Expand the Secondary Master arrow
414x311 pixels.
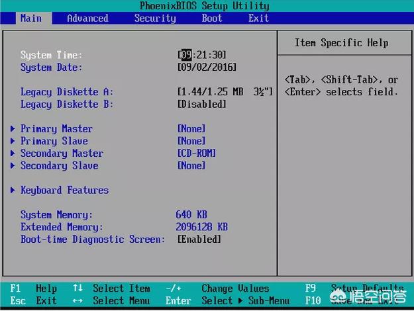click(x=13, y=154)
